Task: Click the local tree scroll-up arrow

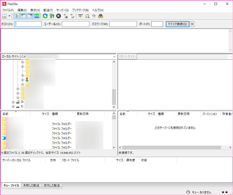Action: coord(114,62)
